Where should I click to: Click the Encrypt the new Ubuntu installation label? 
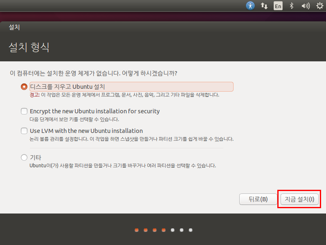95,111
